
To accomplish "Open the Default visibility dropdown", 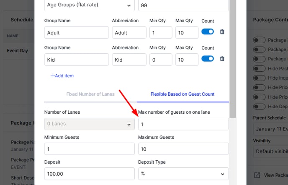I will [x=270, y=151].
